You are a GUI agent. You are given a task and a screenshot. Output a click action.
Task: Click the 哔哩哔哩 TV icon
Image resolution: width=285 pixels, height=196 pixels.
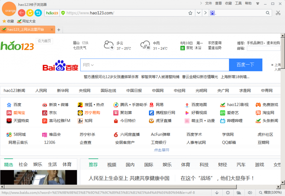tap(223, 121)
